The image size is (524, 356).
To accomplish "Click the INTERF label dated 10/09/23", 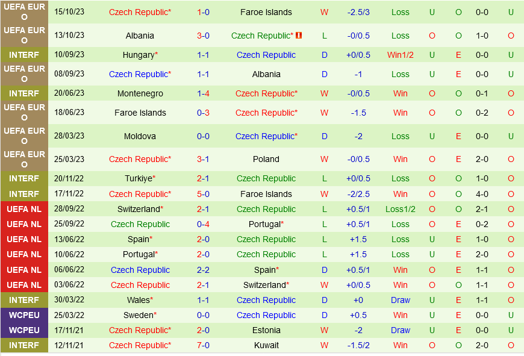I will coord(24,55).
